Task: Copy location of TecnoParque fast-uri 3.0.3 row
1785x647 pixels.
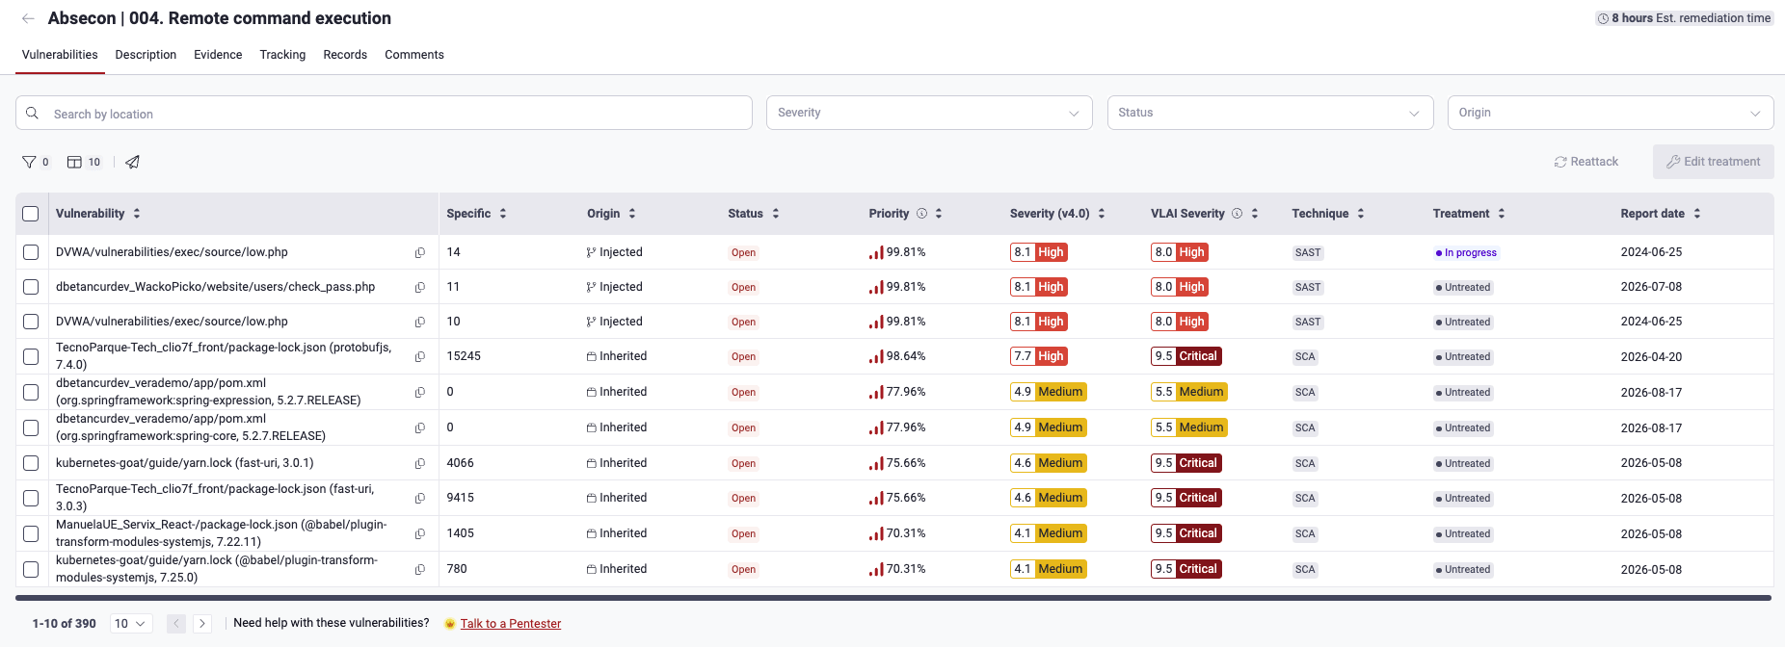Action: coord(420,499)
